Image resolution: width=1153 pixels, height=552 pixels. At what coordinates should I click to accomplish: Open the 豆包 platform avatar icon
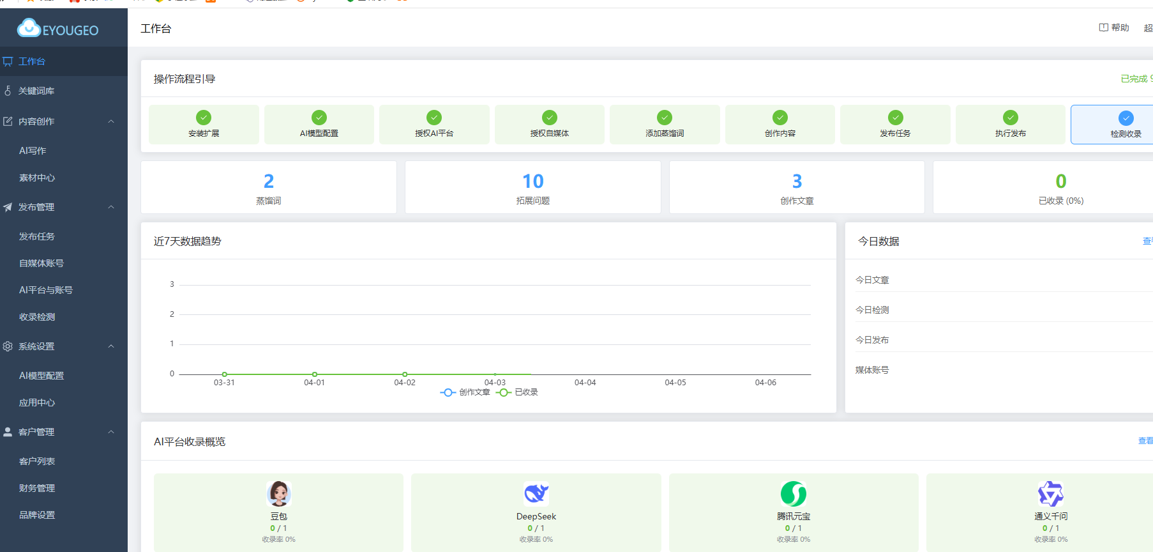(279, 494)
